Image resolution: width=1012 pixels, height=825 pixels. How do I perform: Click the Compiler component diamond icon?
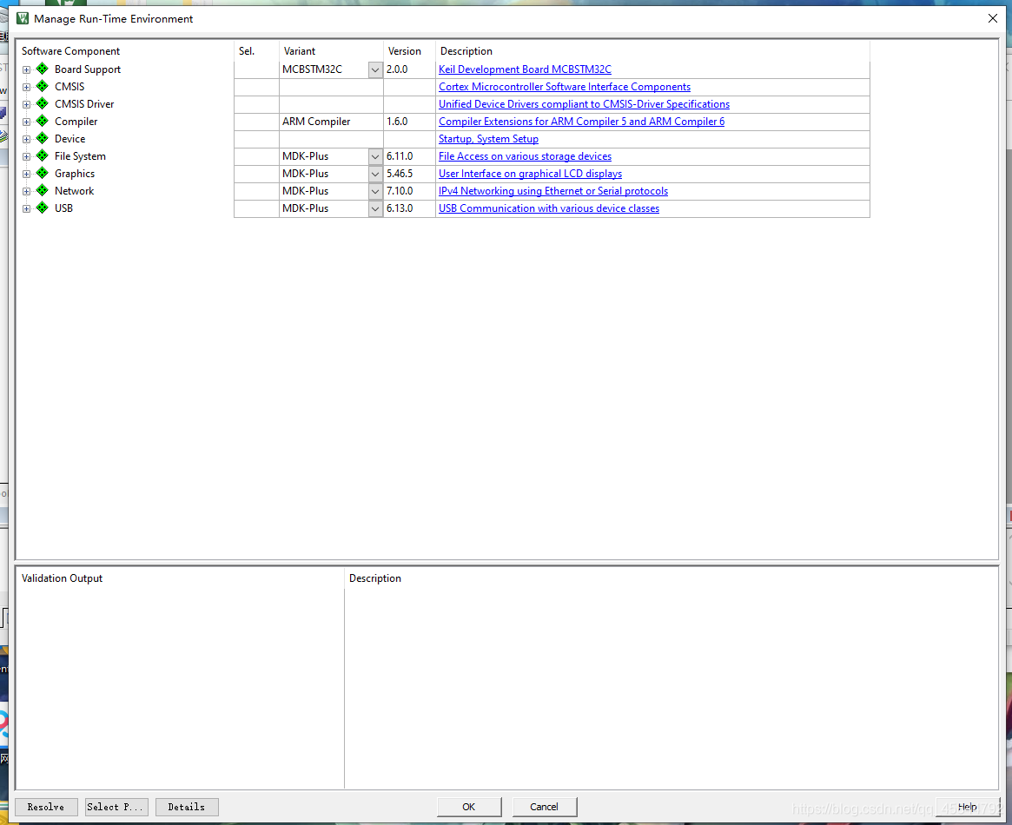(42, 121)
